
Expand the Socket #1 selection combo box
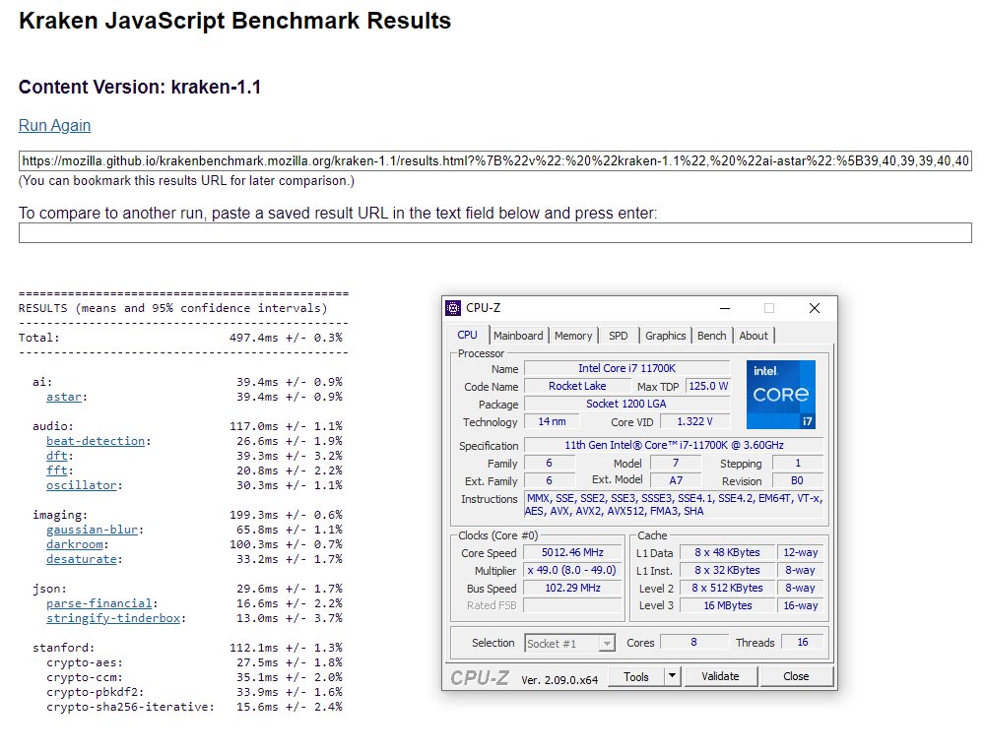tap(569, 643)
